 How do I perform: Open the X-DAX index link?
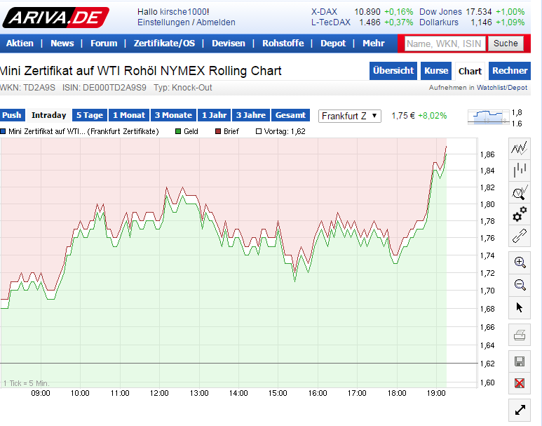coord(324,12)
